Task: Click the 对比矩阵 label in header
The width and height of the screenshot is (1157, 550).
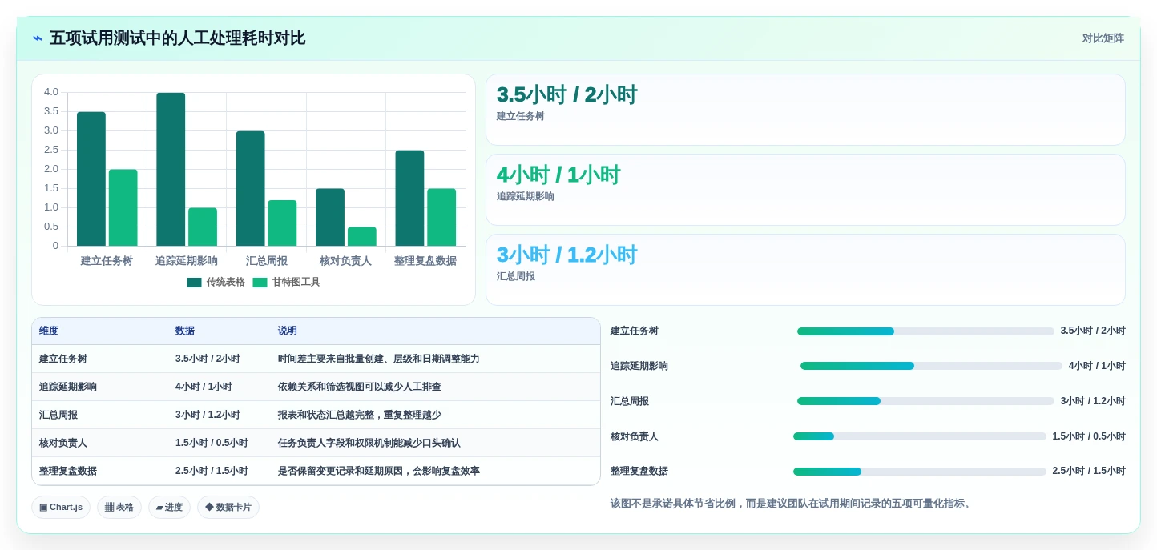Action: pos(1103,38)
